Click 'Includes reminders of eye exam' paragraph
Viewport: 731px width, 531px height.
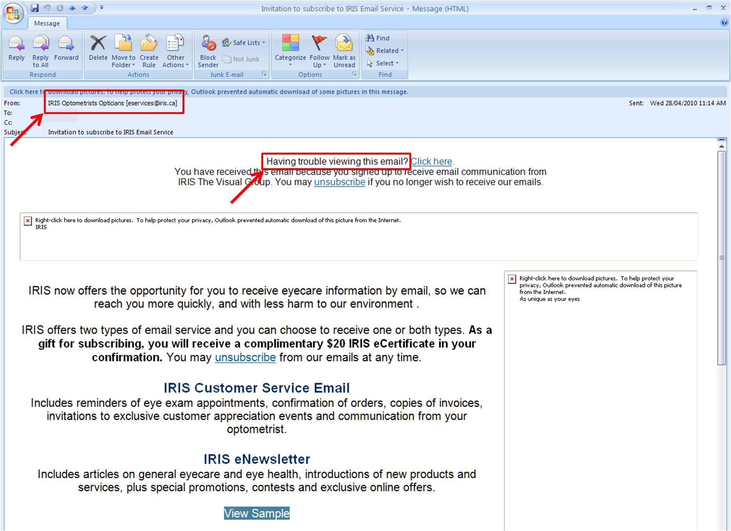click(257, 416)
